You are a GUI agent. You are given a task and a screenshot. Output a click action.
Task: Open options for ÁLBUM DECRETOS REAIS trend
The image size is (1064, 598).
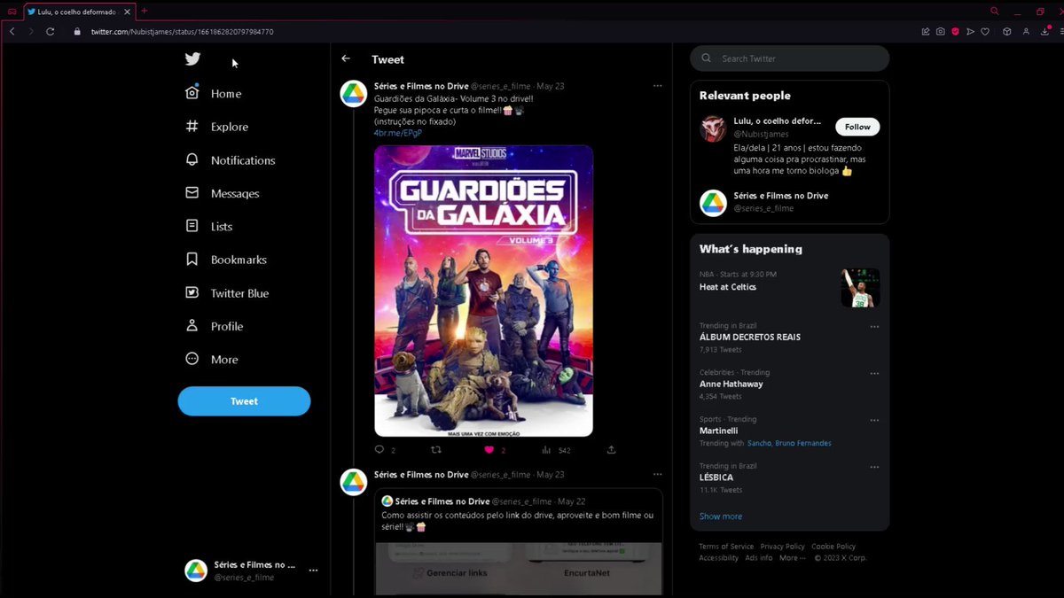(874, 326)
